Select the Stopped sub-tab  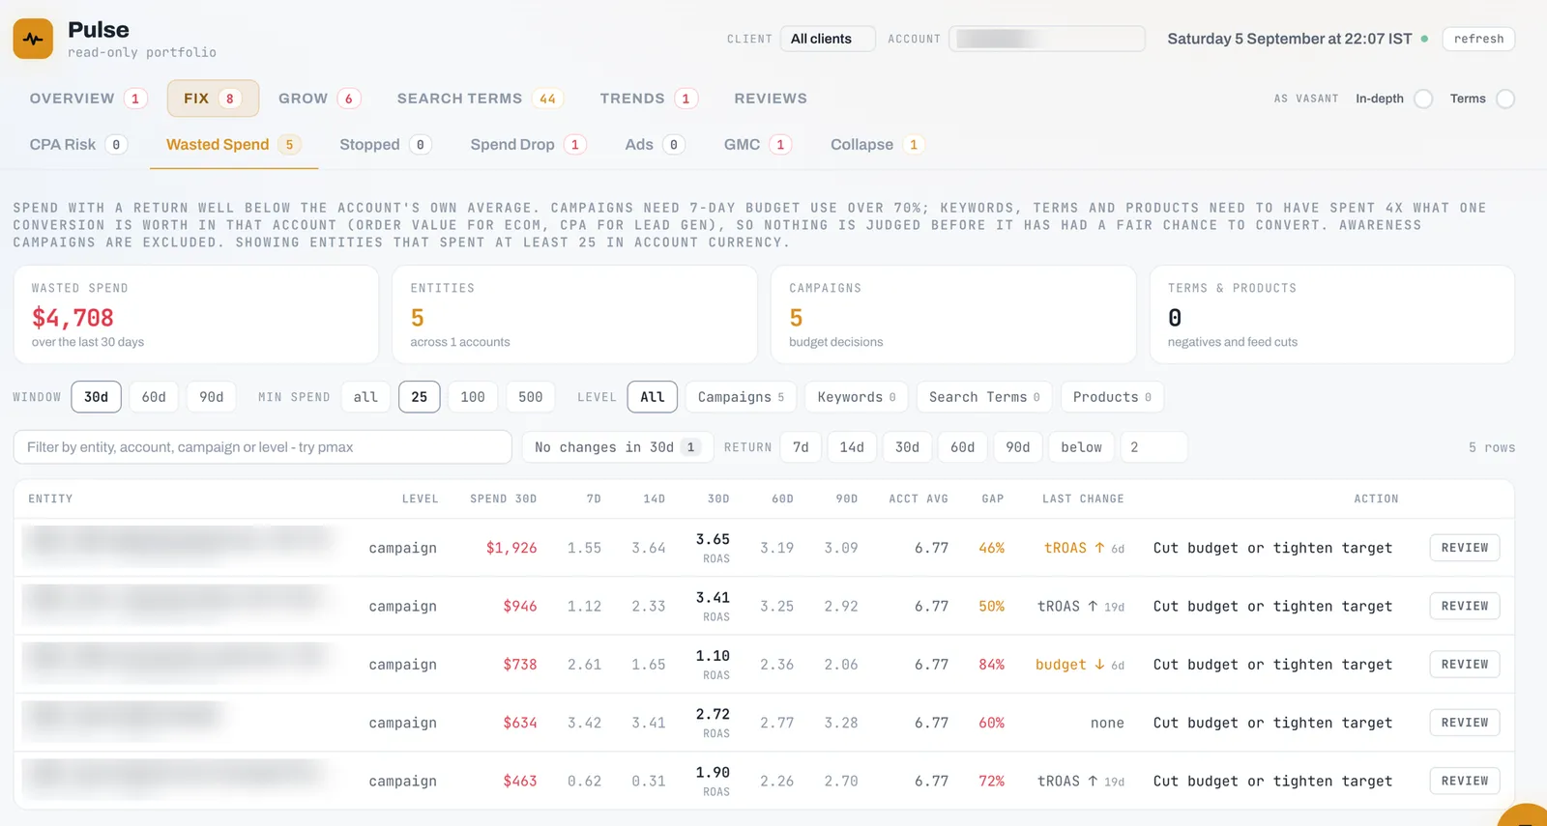[384, 145]
